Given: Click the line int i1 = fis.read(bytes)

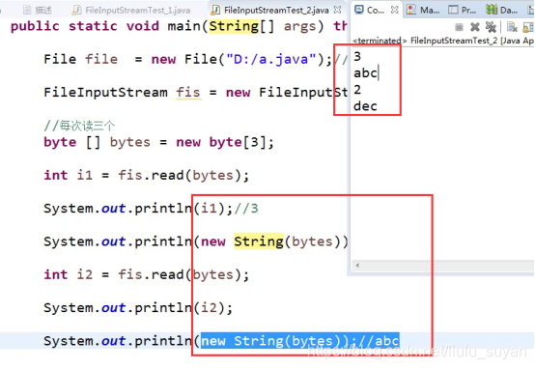Looking at the screenshot, I should [147, 176].
